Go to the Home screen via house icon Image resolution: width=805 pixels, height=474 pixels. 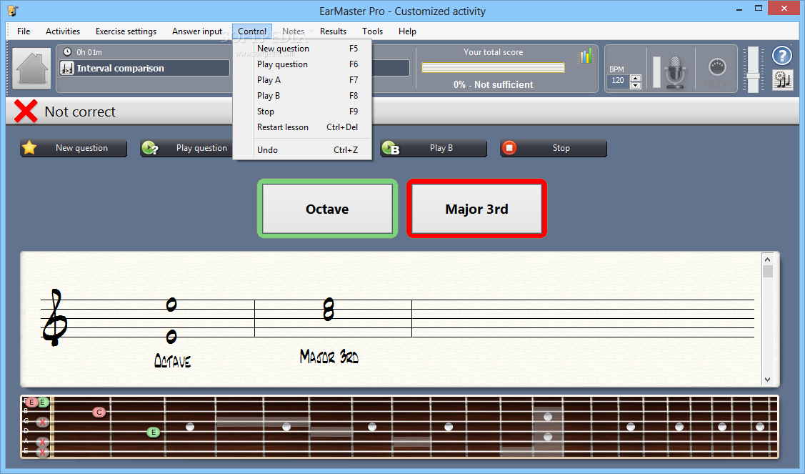point(32,68)
